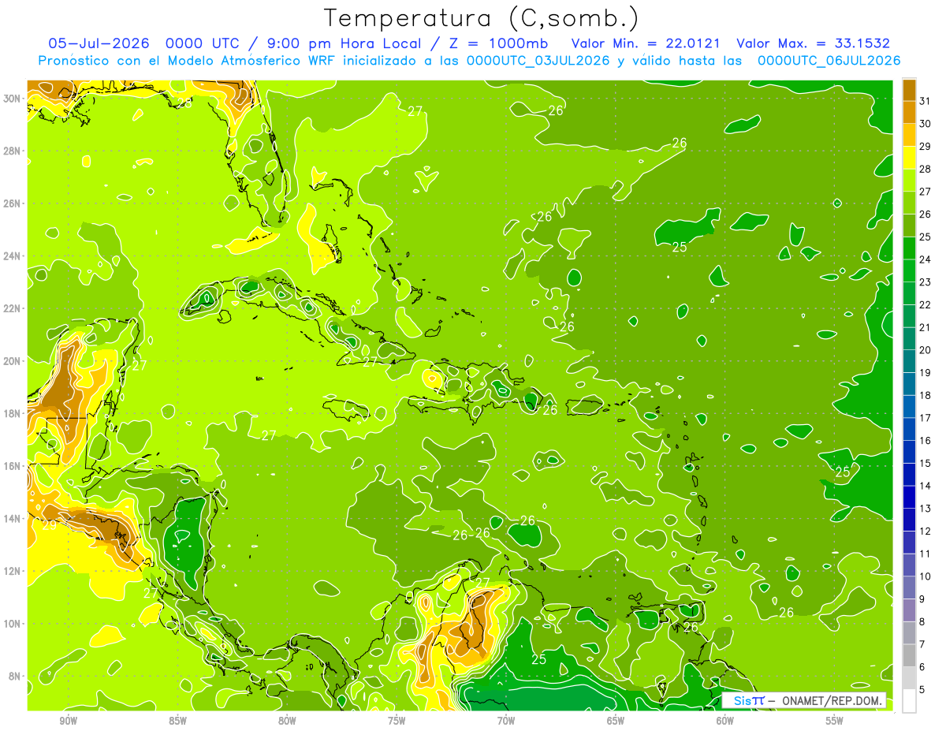Click the 24N latitude axis label

pos(13,255)
